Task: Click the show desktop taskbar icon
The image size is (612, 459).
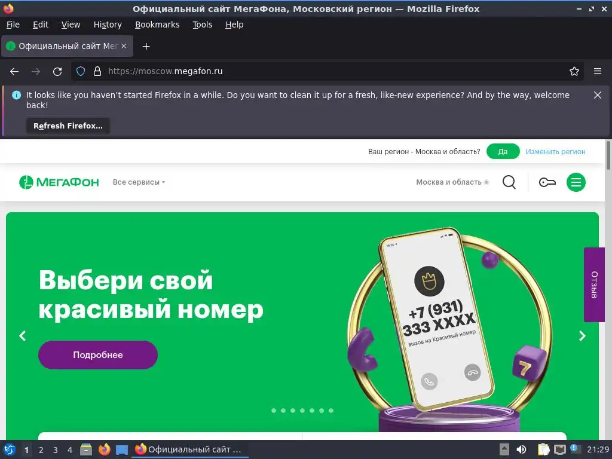Action: (122, 450)
